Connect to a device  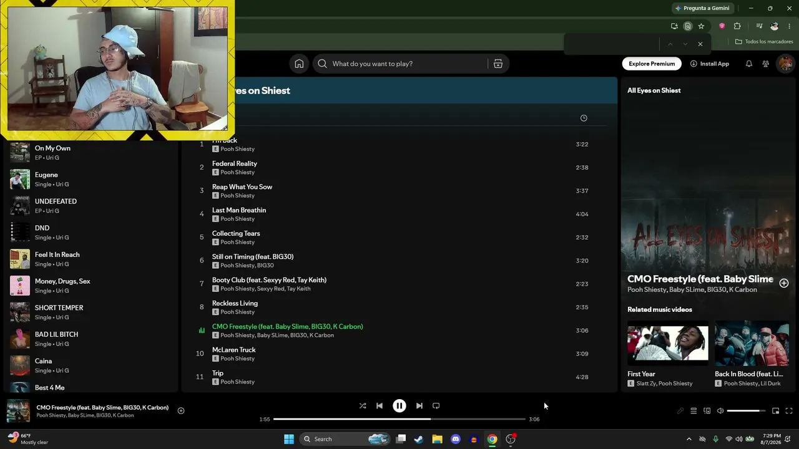click(x=707, y=411)
